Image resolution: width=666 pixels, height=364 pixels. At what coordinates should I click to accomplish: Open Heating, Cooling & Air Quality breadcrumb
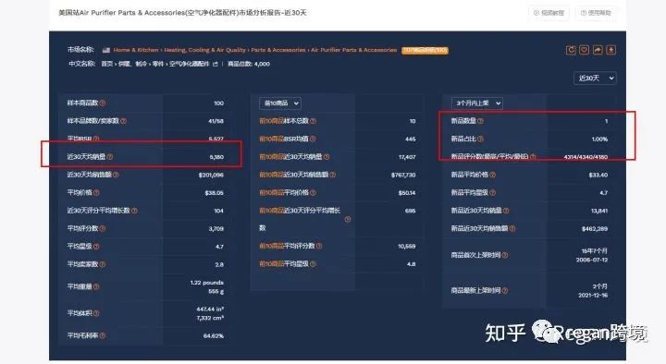pos(204,50)
